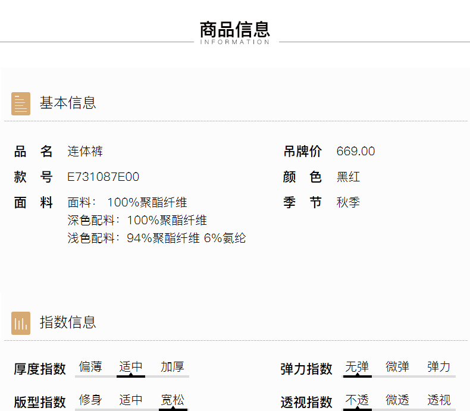Click the product name 连体裤
The height and width of the screenshot is (411, 470).
[x=85, y=152]
